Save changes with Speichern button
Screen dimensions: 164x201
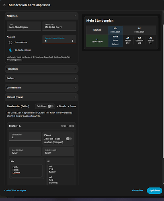154,191
